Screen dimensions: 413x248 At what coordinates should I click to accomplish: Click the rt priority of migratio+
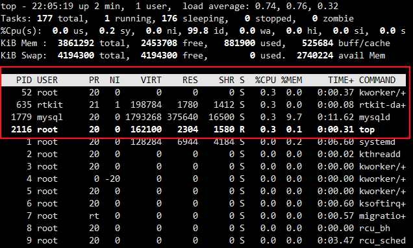[x=94, y=216]
